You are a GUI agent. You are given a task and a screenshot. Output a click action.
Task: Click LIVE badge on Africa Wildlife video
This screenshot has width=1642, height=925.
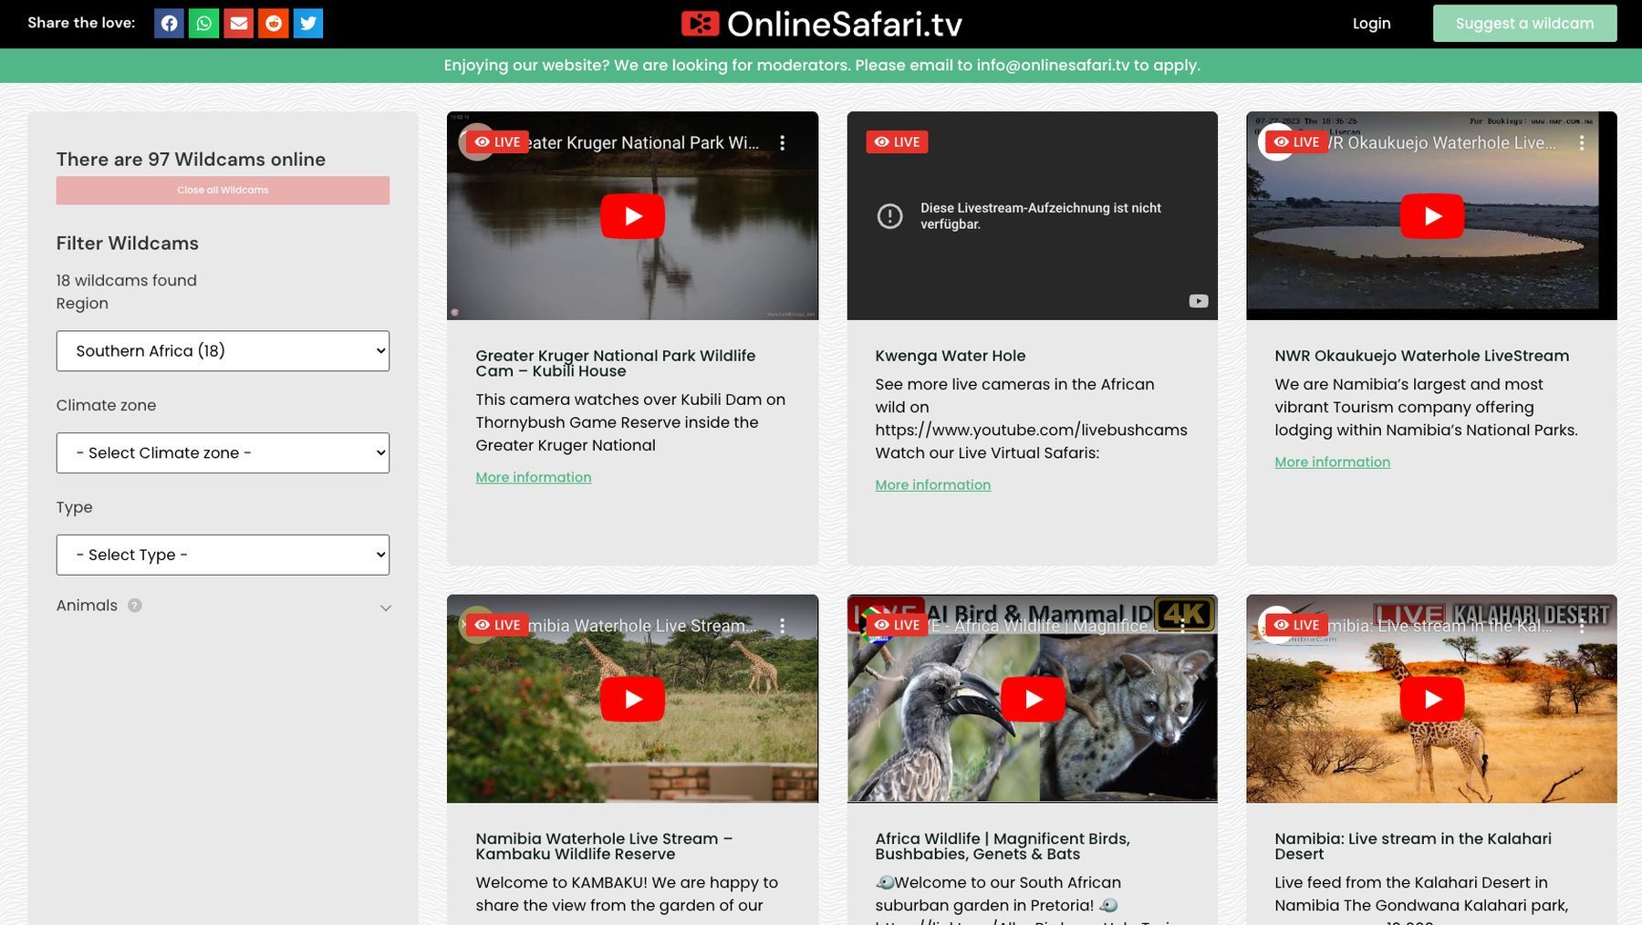point(897,625)
